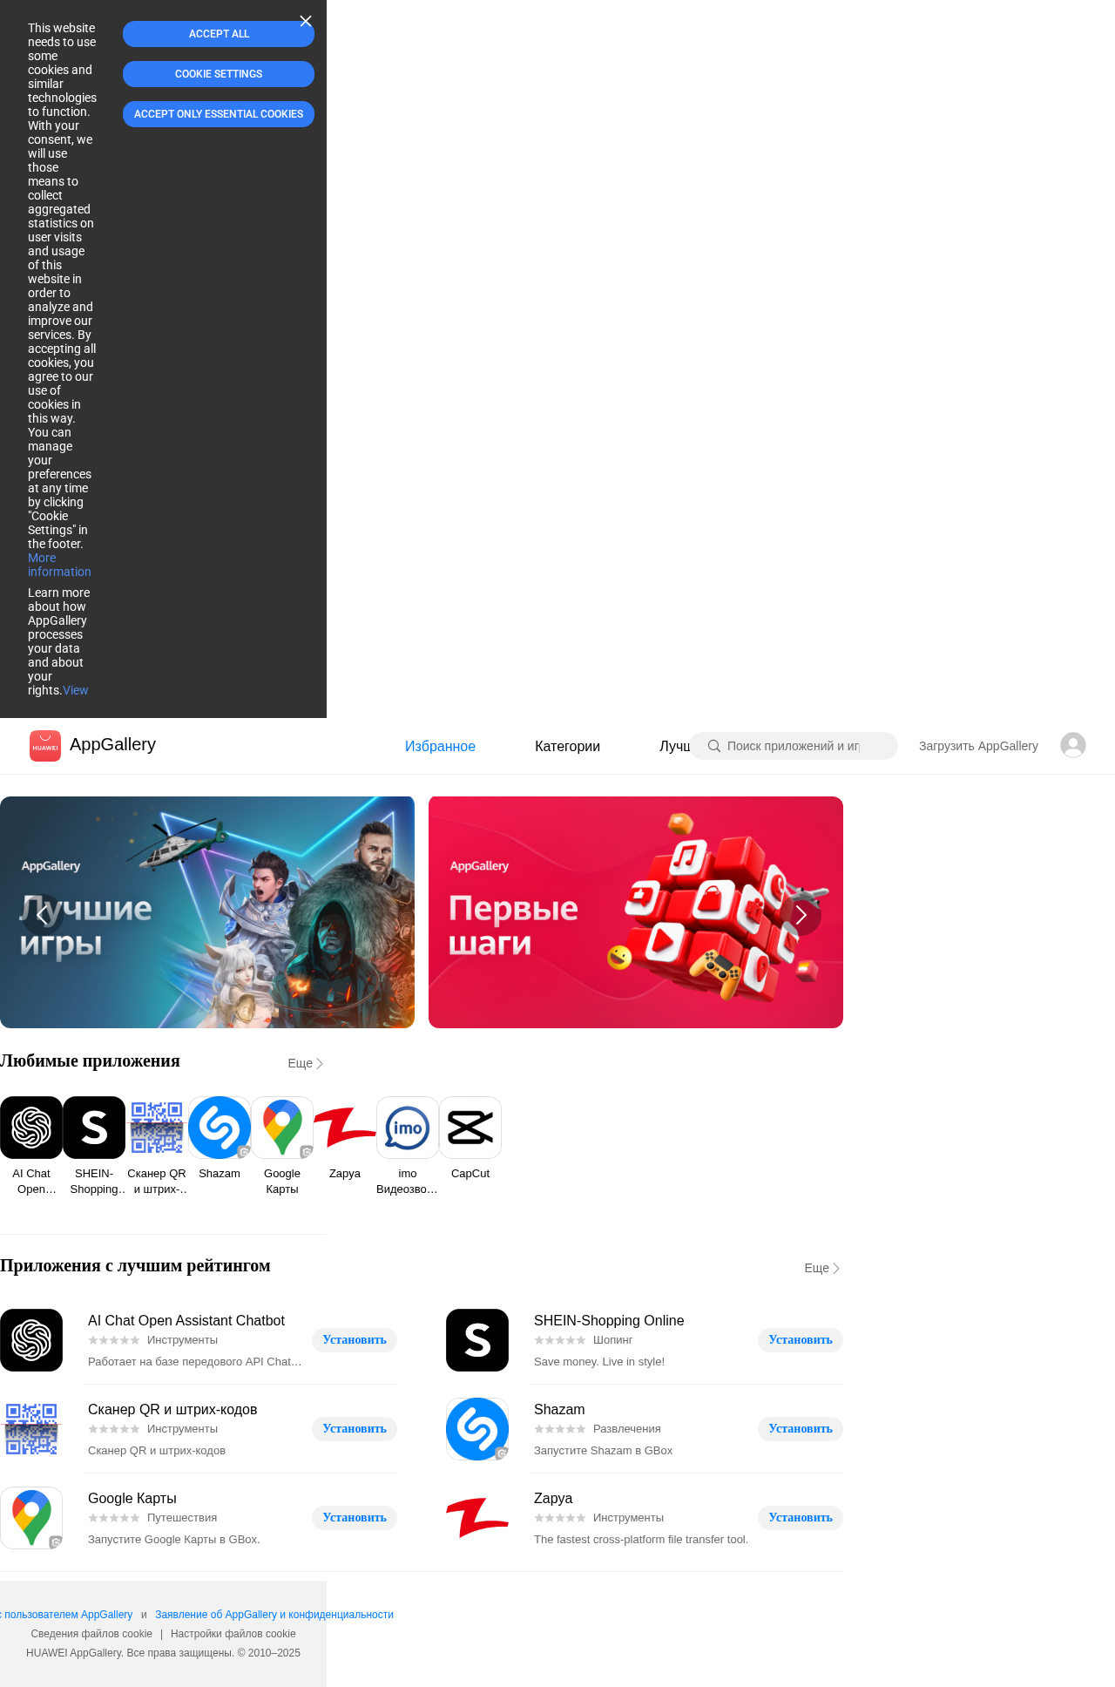Open imo icon in favorites row
Image resolution: width=1115 pixels, height=1687 pixels.
408,1128
